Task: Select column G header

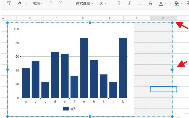Action: coord(163,18)
